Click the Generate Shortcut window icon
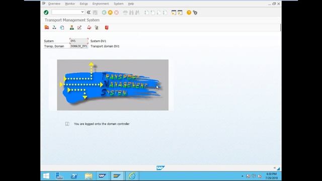322x181 pixels. [x=180, y=13]
